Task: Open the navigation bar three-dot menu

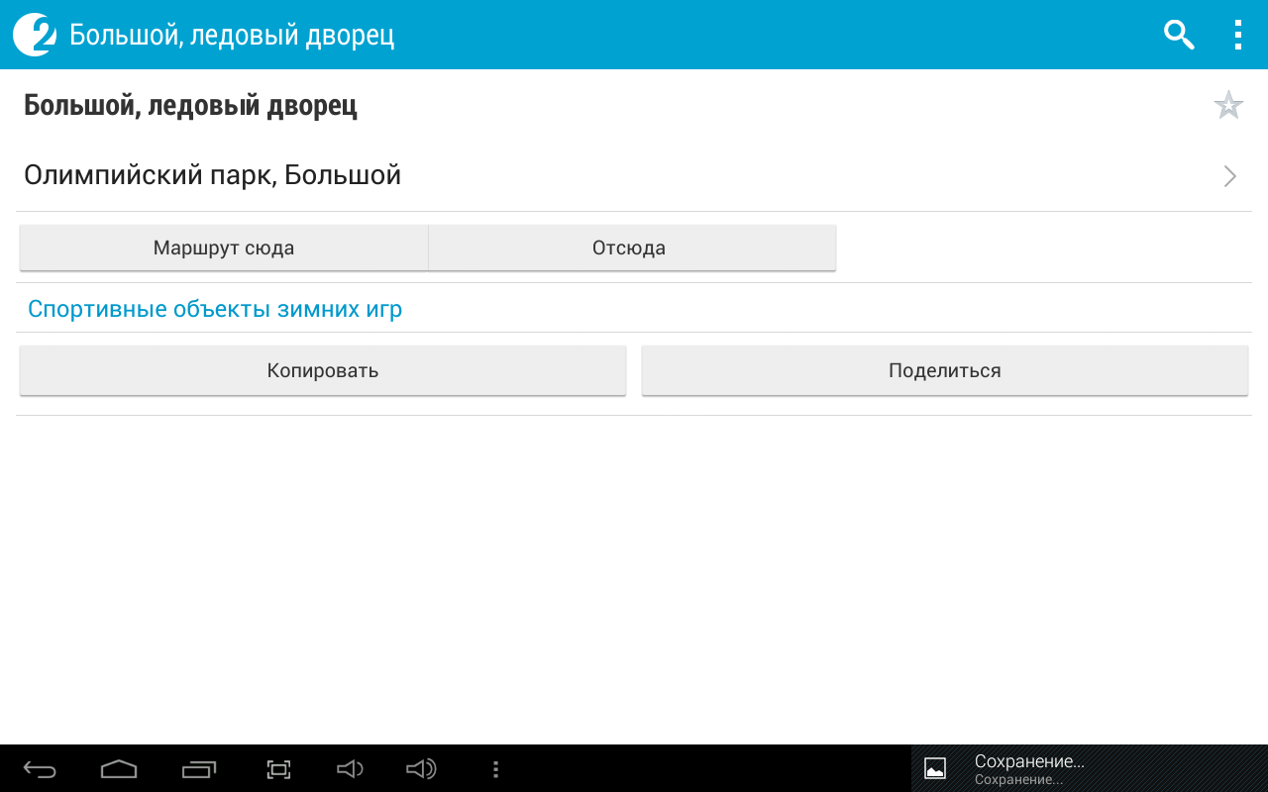Action: click(495, 769)
